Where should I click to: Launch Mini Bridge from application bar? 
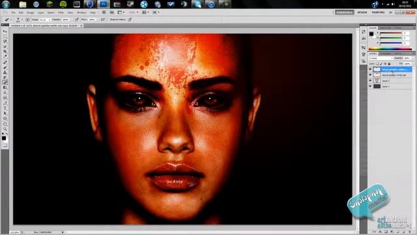(x=112, y=12)
